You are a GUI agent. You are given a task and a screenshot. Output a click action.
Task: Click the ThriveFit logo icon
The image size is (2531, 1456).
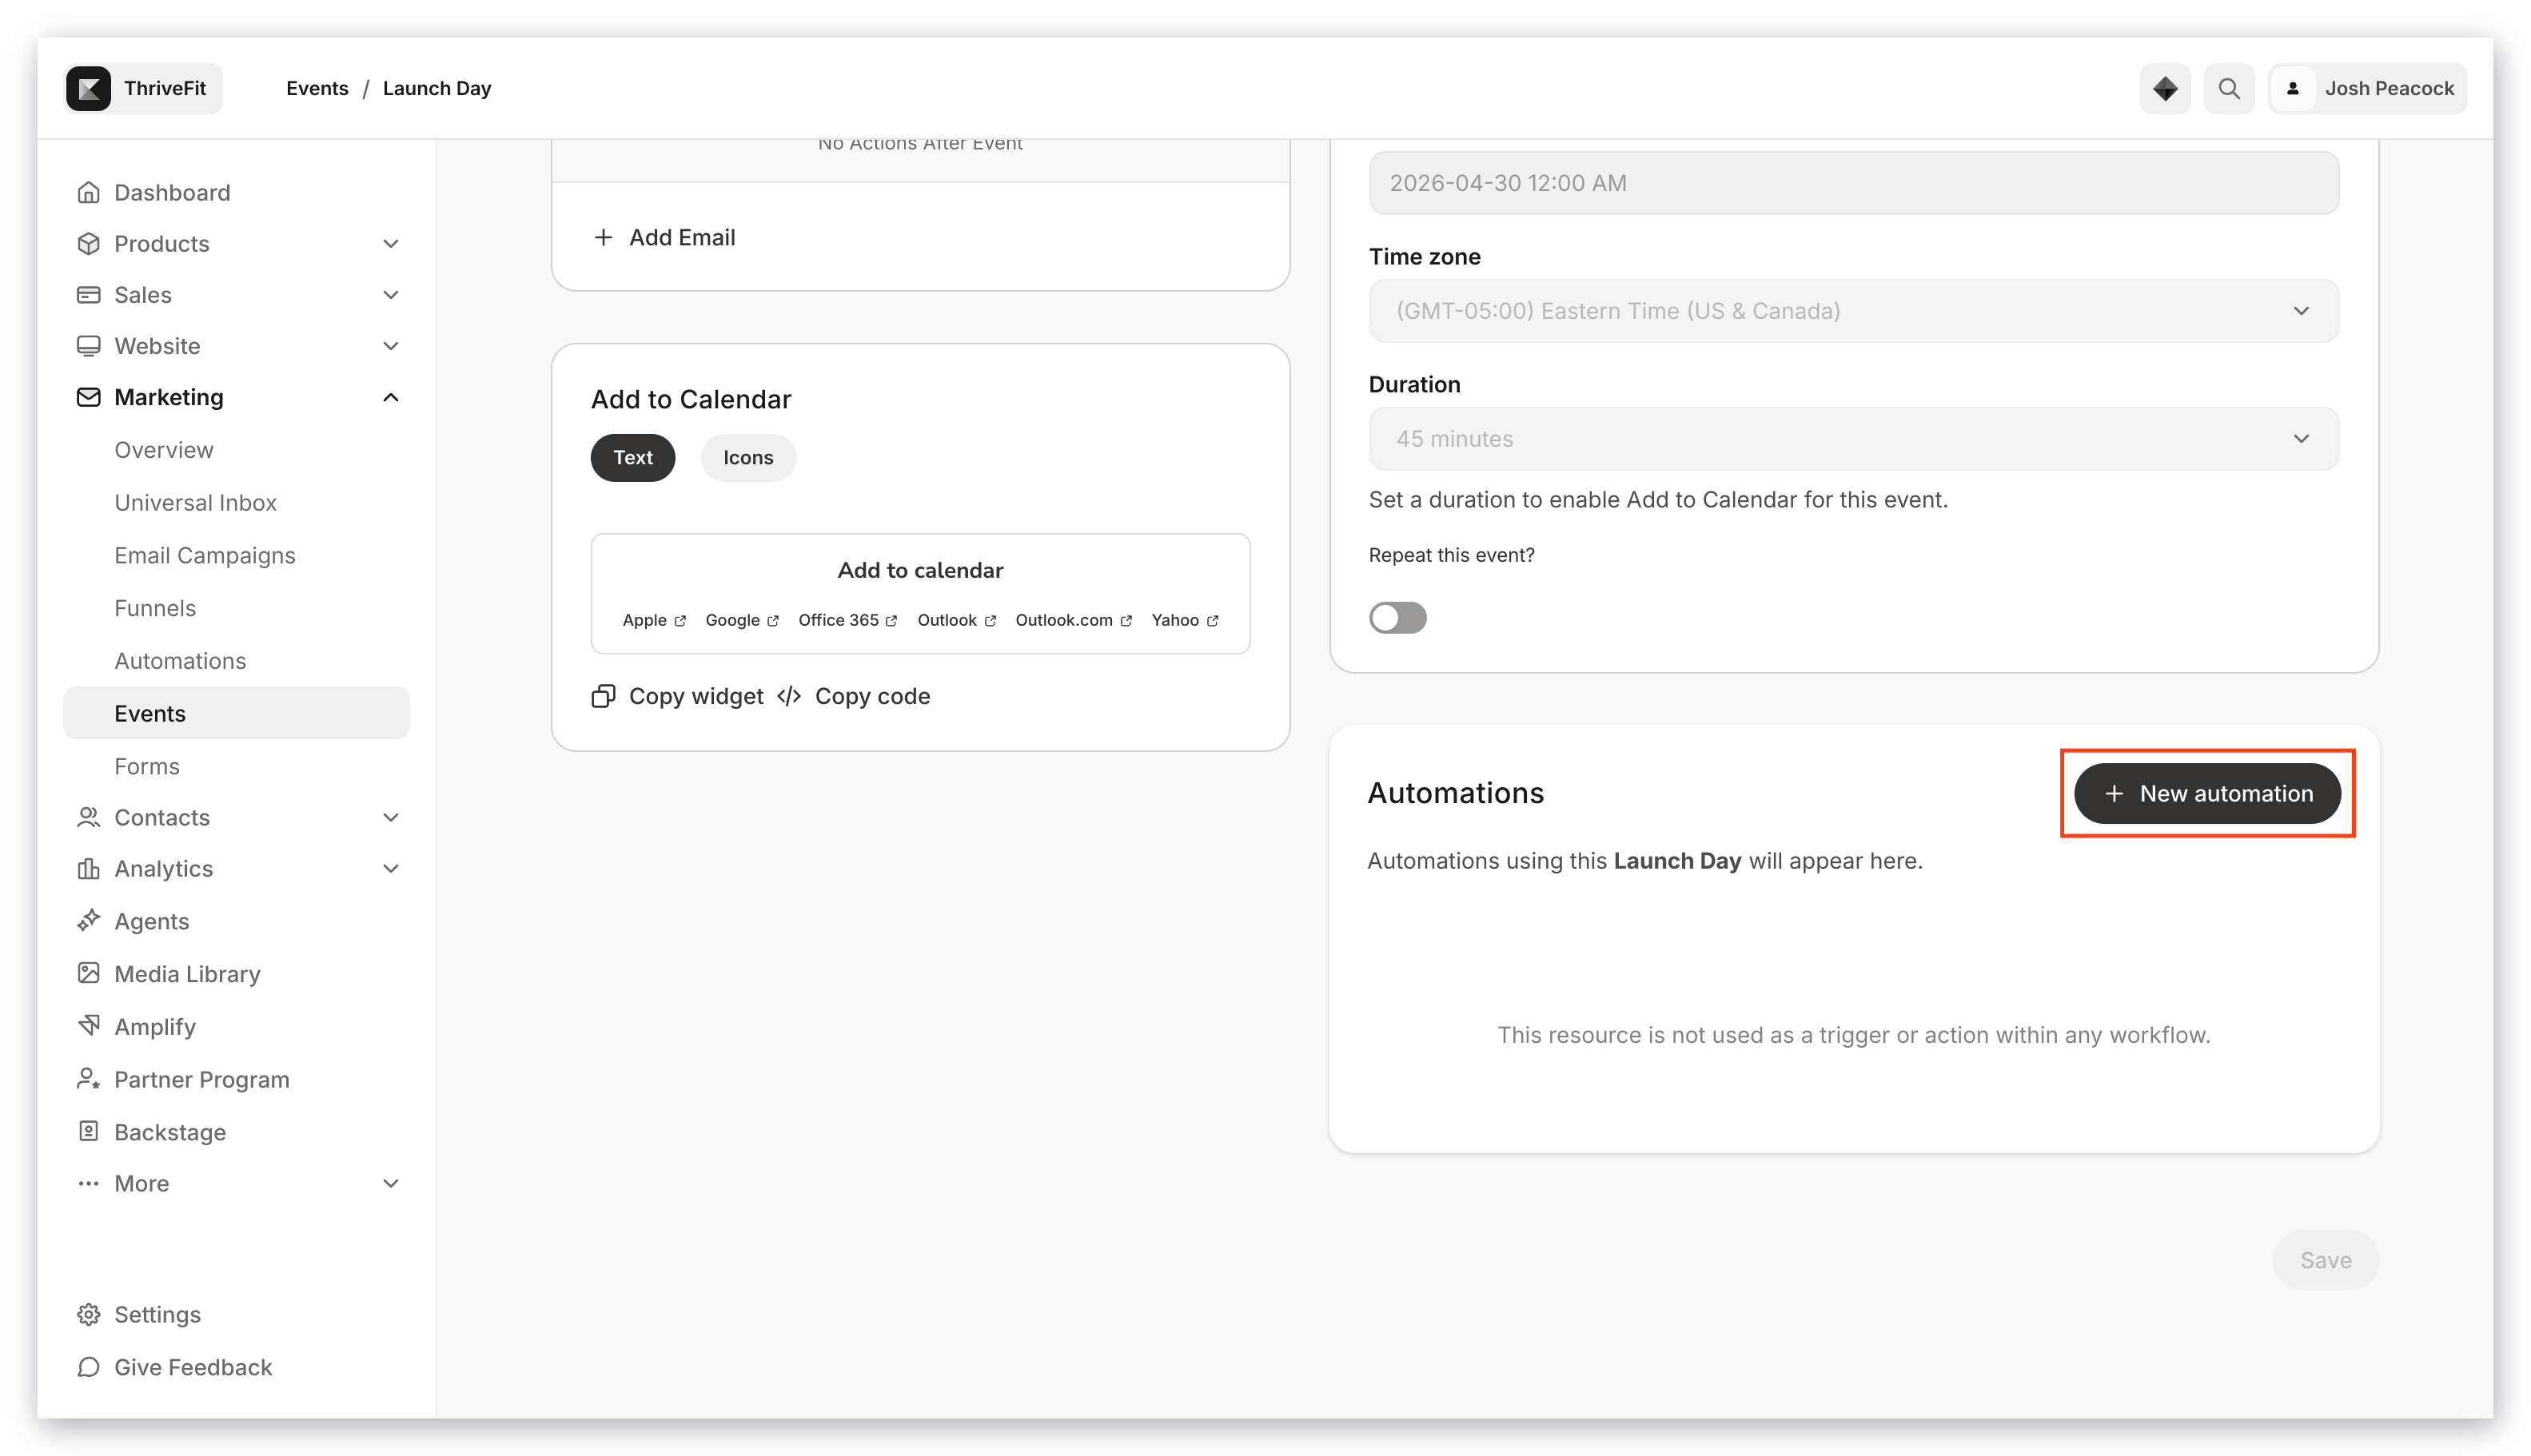(89, 88)
